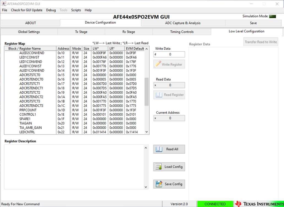Click the Read All button label

coord(172,149)
